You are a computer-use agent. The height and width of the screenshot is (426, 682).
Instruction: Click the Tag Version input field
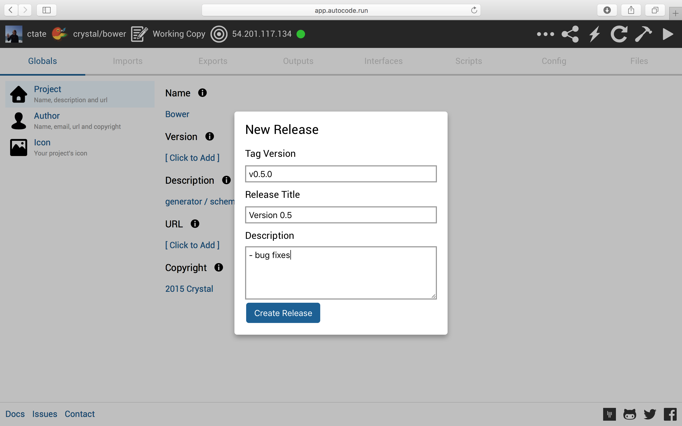tap(341, 174)
